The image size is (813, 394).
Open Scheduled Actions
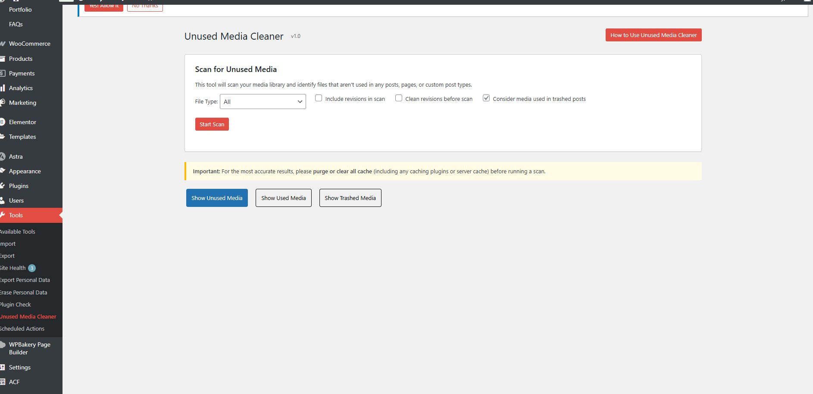22,328
